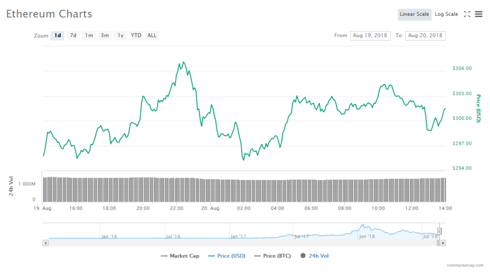The image size is (490, 276).
Task: Open the chart hamburger menu
Action: (479, 14)
